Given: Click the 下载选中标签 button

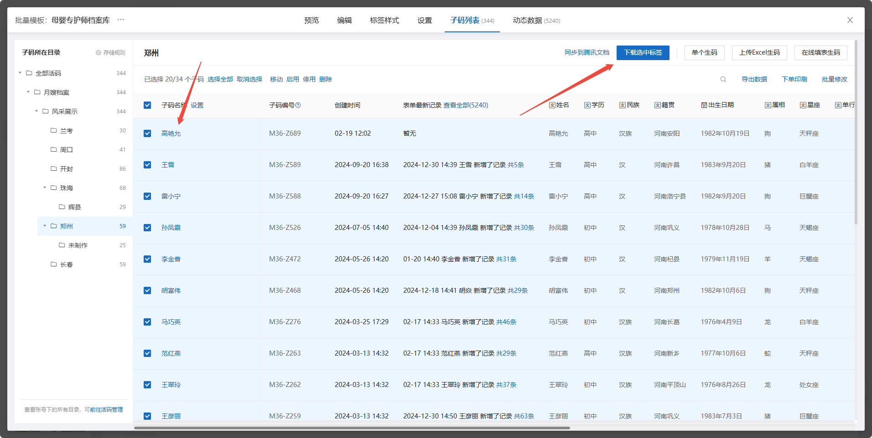Looking at the screenshot, I should (x=643, y=53).
